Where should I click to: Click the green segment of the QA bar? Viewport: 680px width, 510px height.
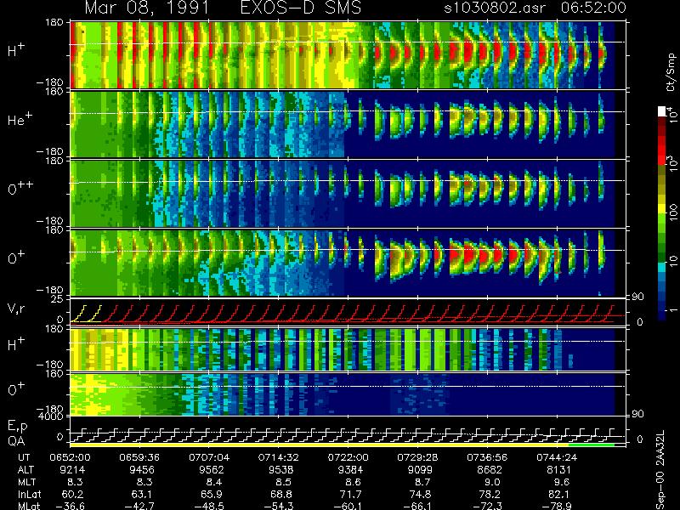592,445
